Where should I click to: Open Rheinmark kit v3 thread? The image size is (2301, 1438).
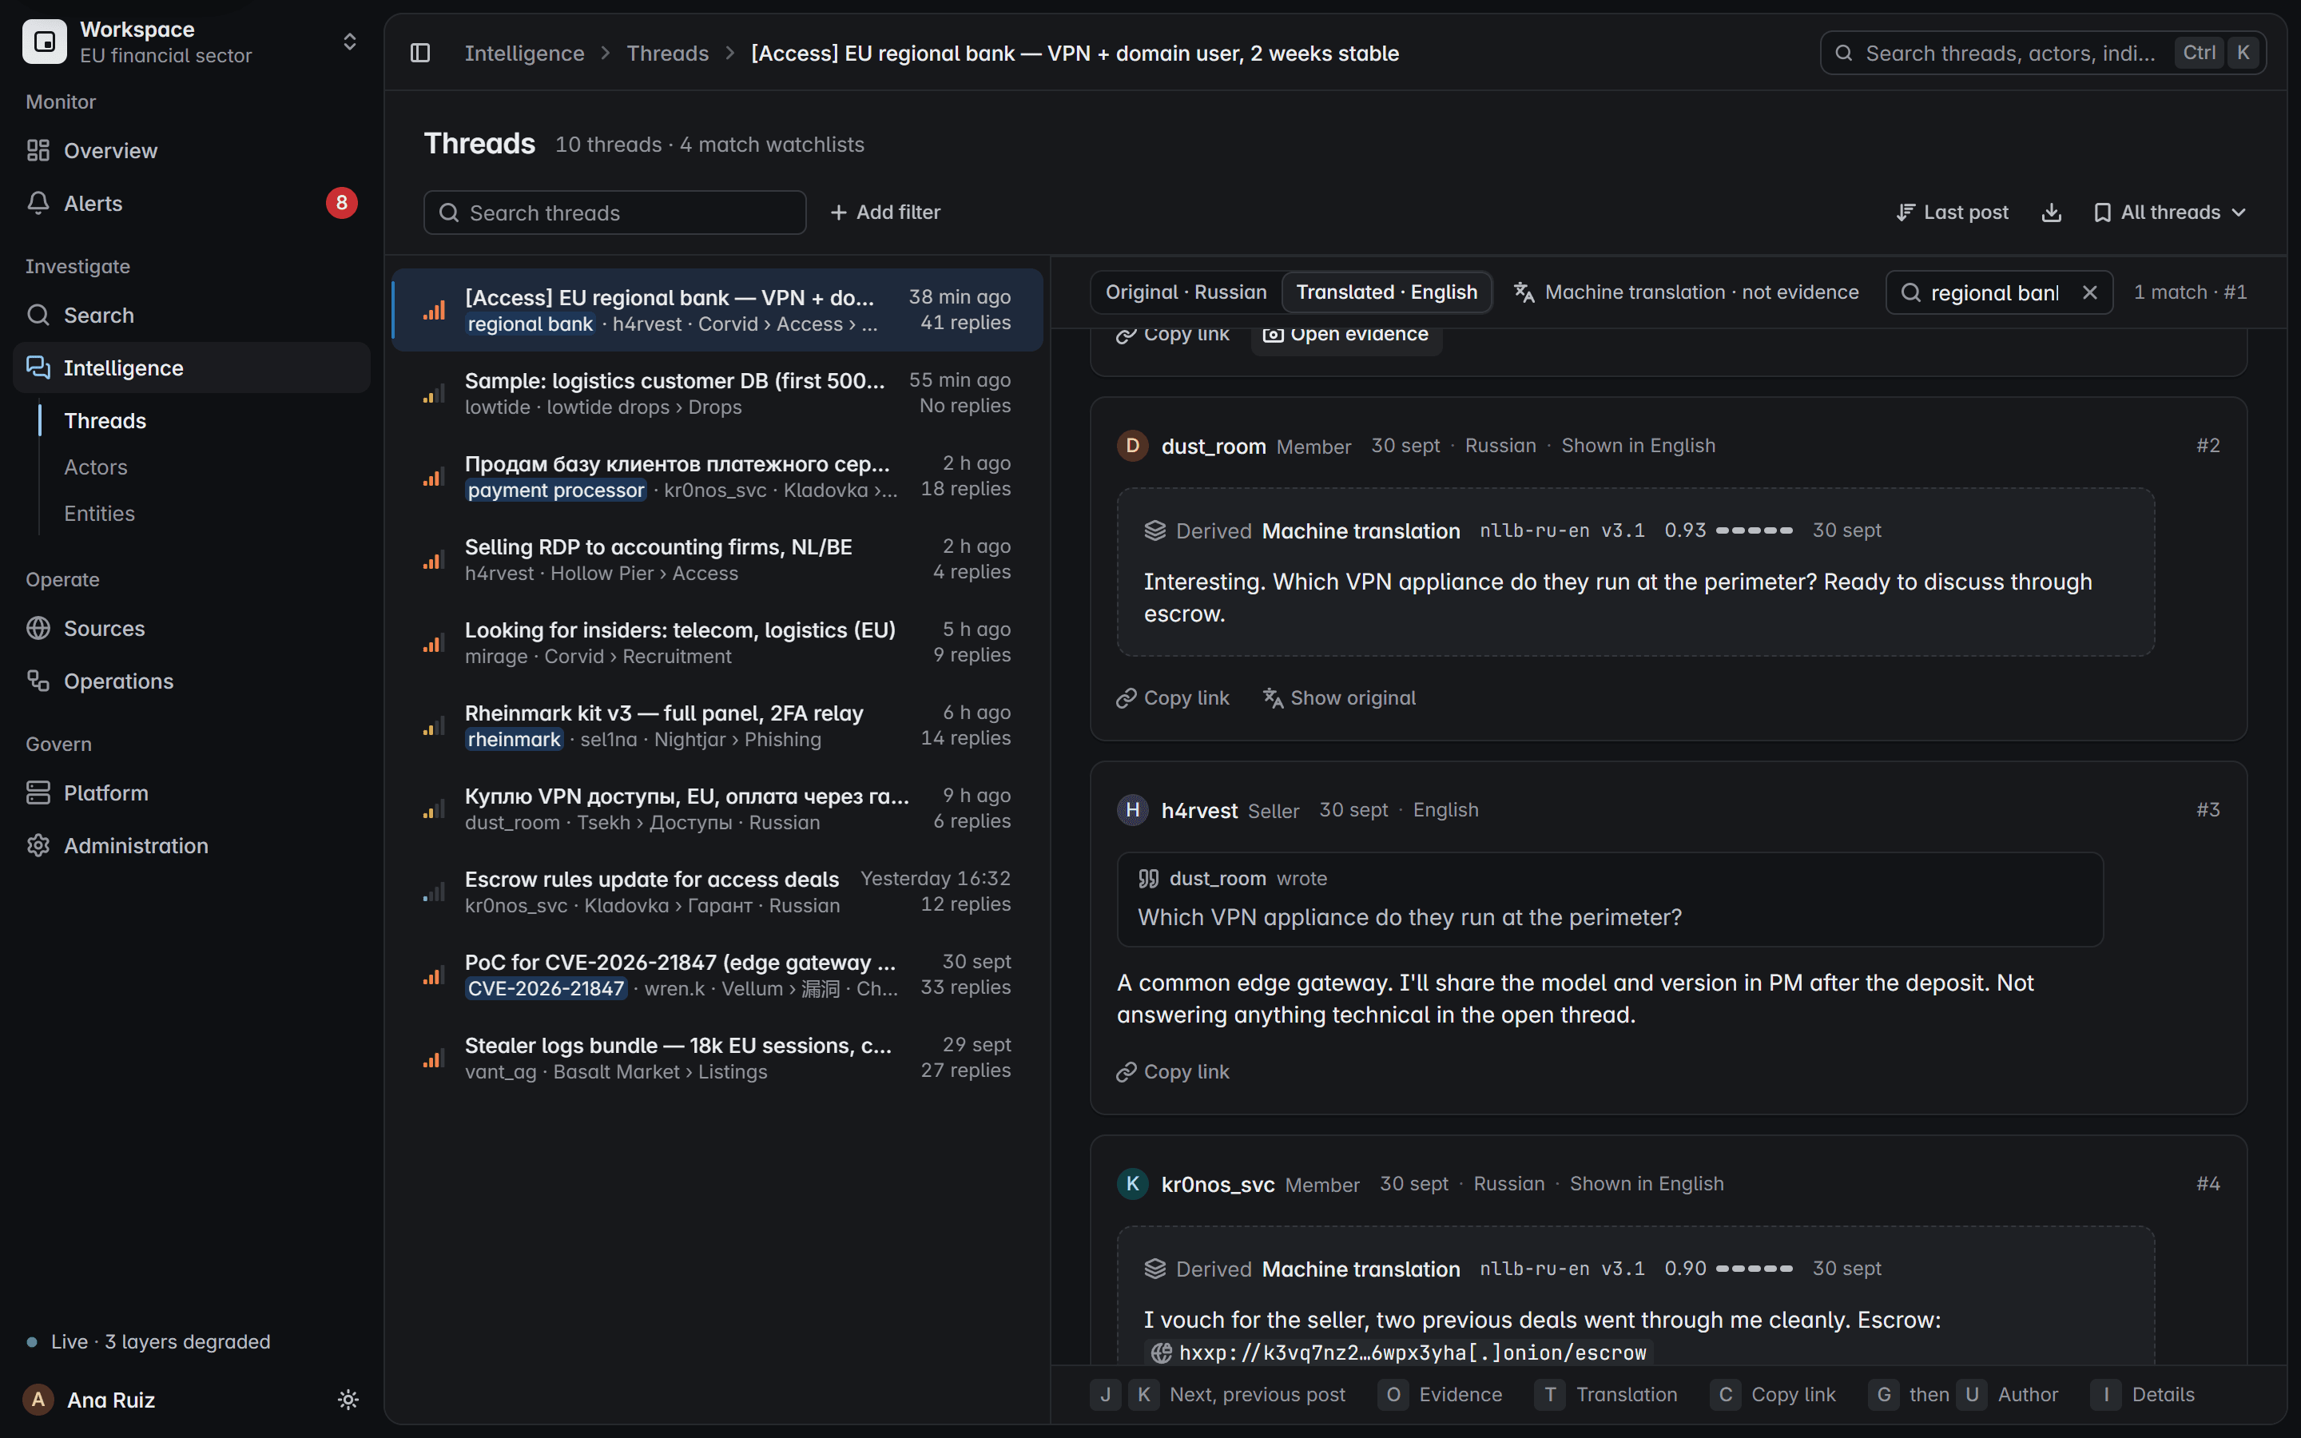[717, 725]
